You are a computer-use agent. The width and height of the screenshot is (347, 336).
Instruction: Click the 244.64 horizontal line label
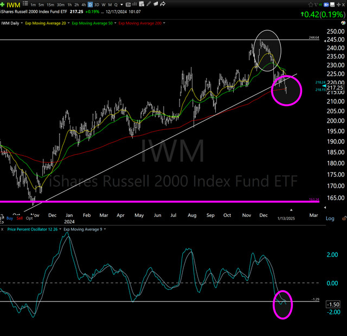pos(314,37)
